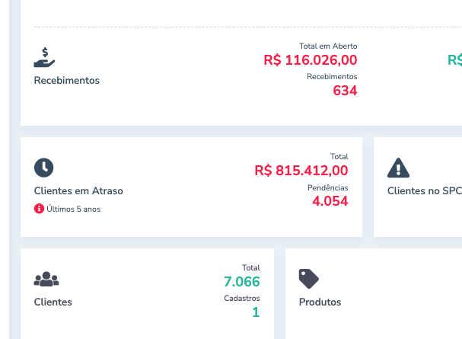The width and height of the screenshot is (462, 339).
Task: Click the 634 recebimentos count
Action: [345, 91]
